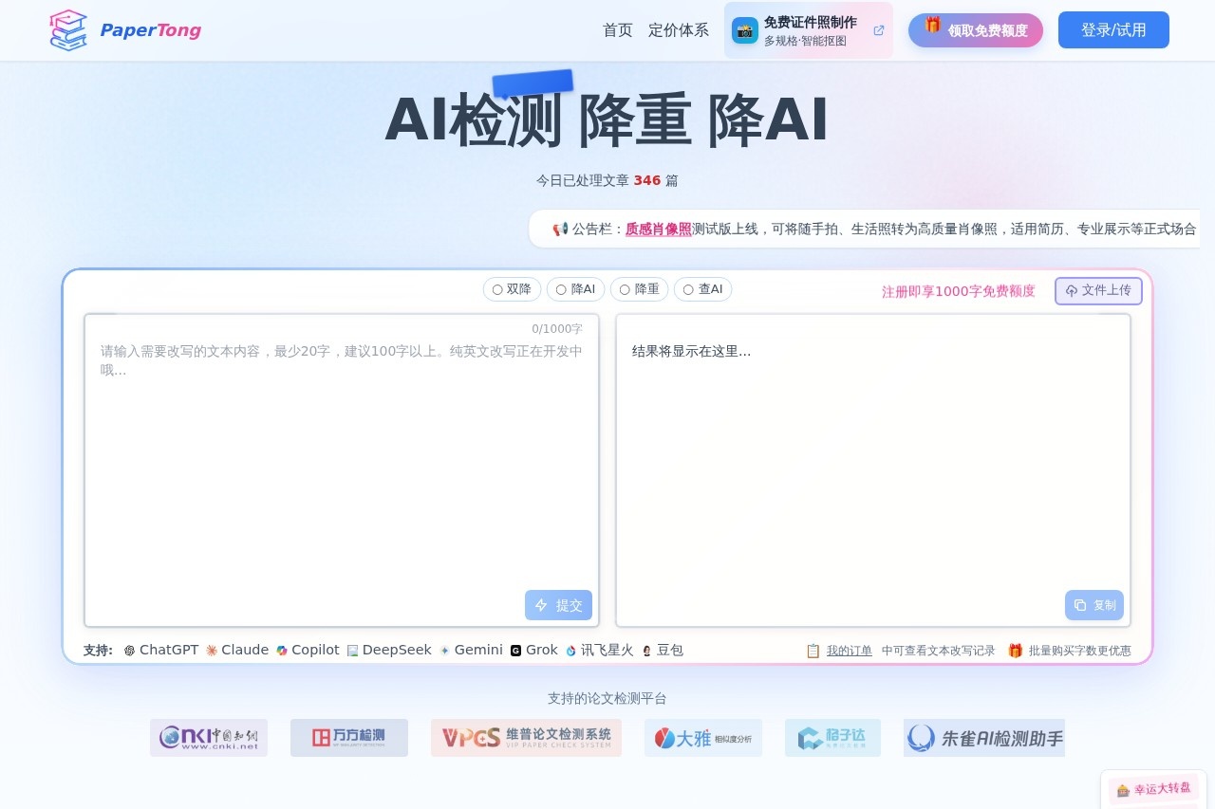Viewport: 1215px width, 809px height.
Task: Click the copy icon on the result panel
Action: [1081, 604]
